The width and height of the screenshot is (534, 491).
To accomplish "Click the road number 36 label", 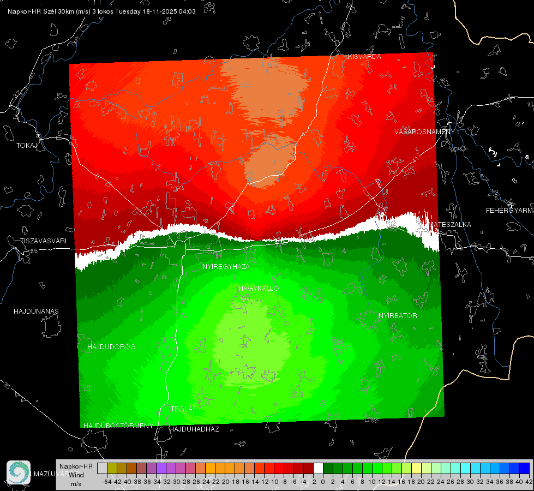I will click(34, 251).
